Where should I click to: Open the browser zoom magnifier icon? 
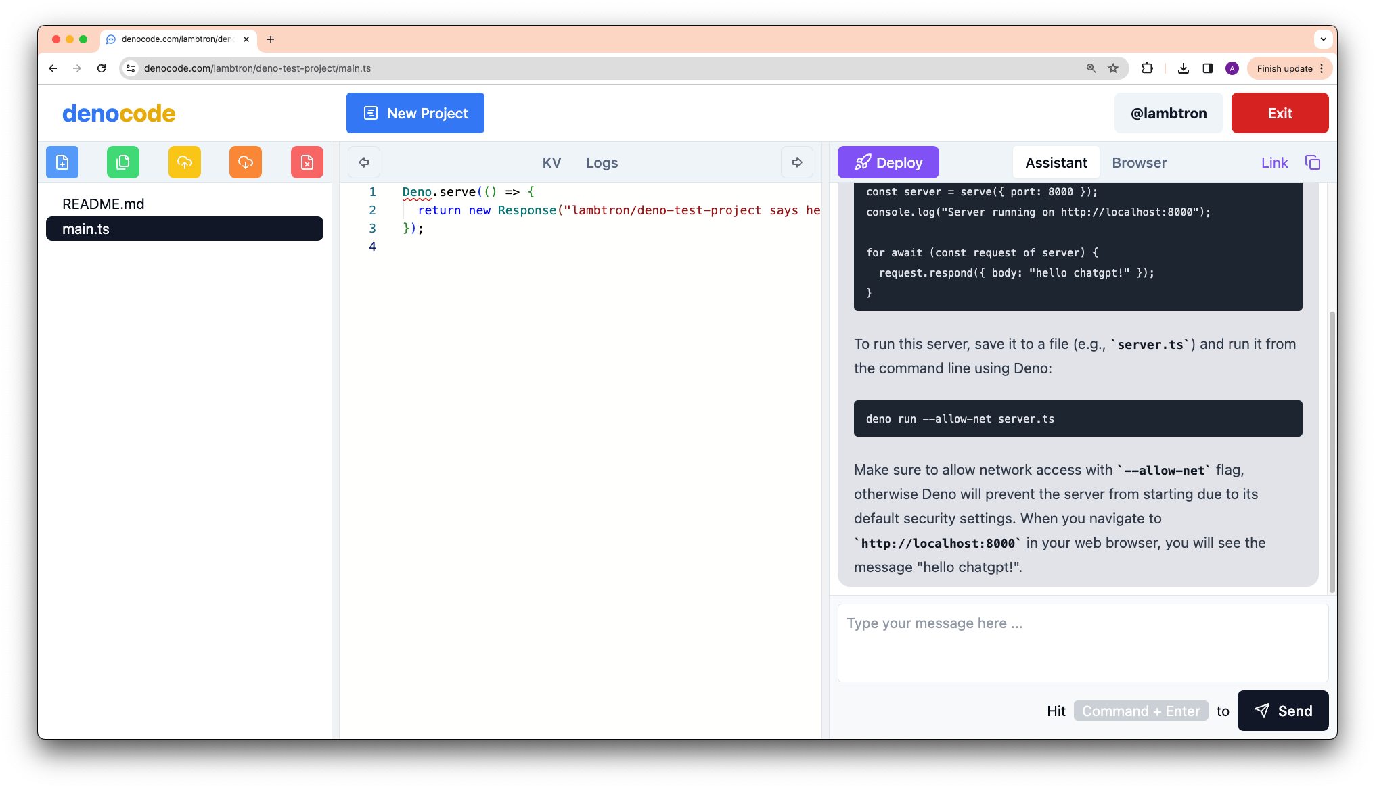click(x=1091, y=68)
